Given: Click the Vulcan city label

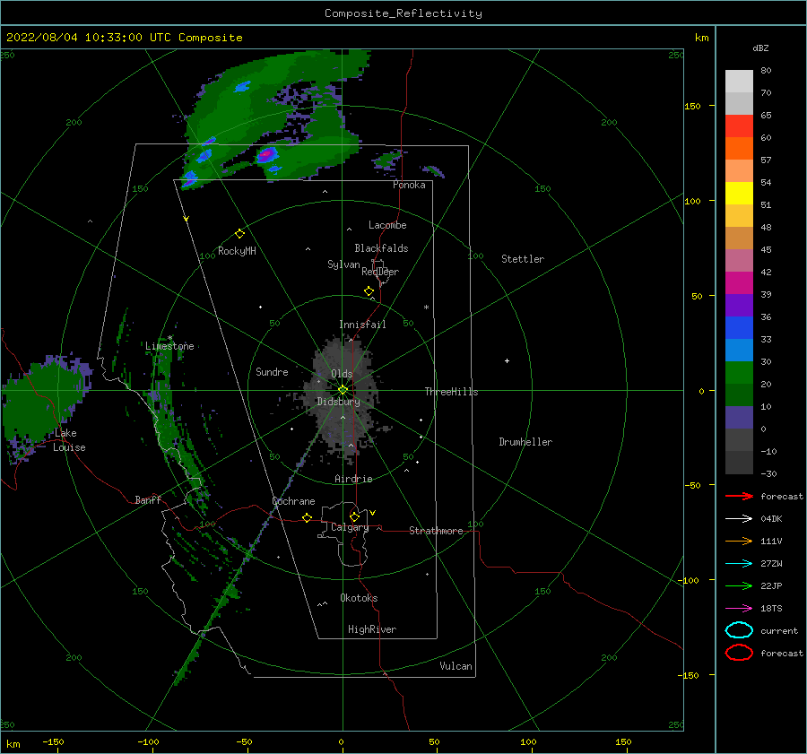Looking at the screenshot, I should point(456,666).
